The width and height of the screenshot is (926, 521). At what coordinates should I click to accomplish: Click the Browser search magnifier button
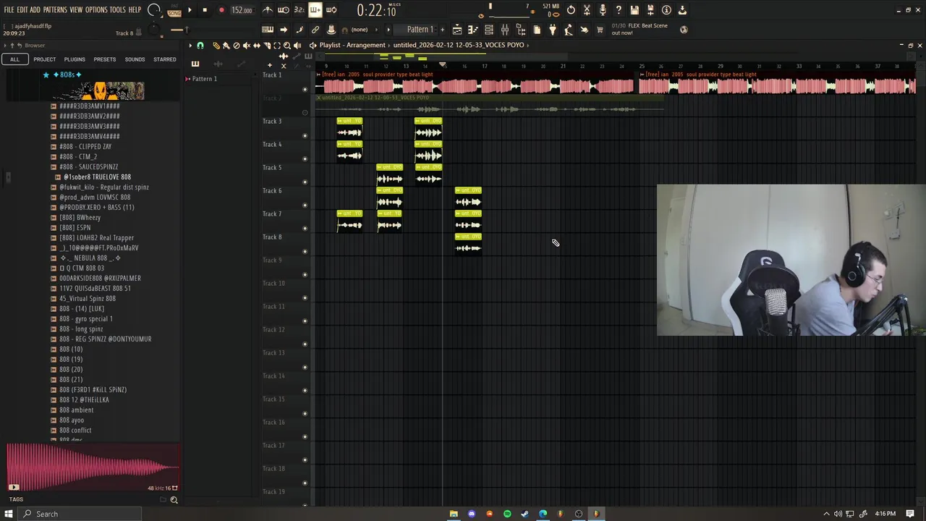(174, 499)
